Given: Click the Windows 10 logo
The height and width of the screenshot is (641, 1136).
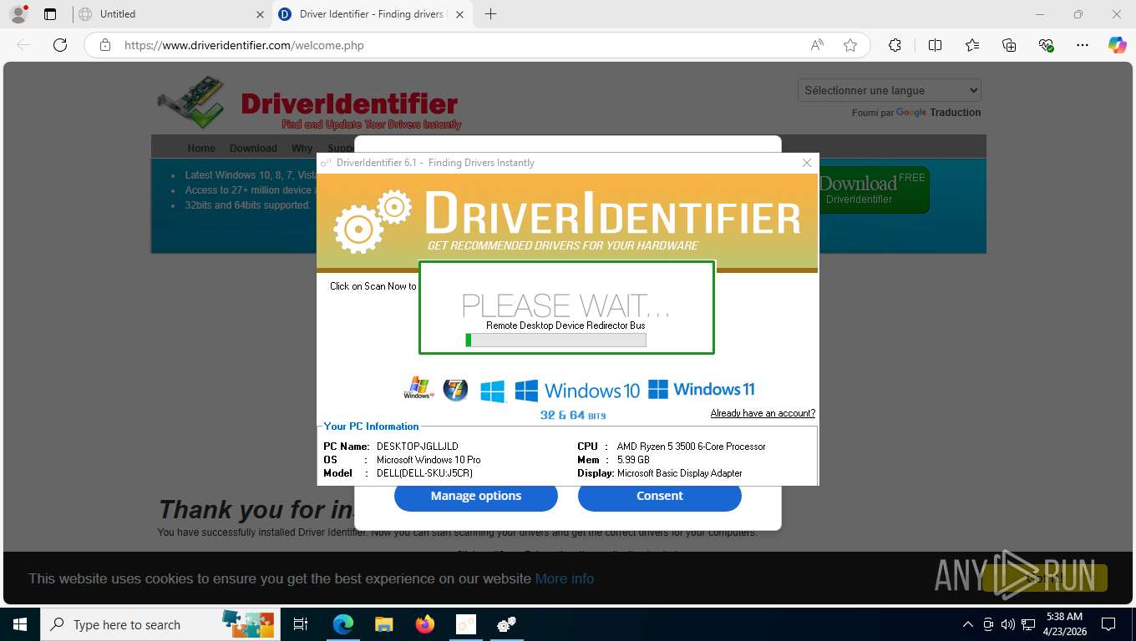Looking at the screenshot, I should tap(577, 390).
